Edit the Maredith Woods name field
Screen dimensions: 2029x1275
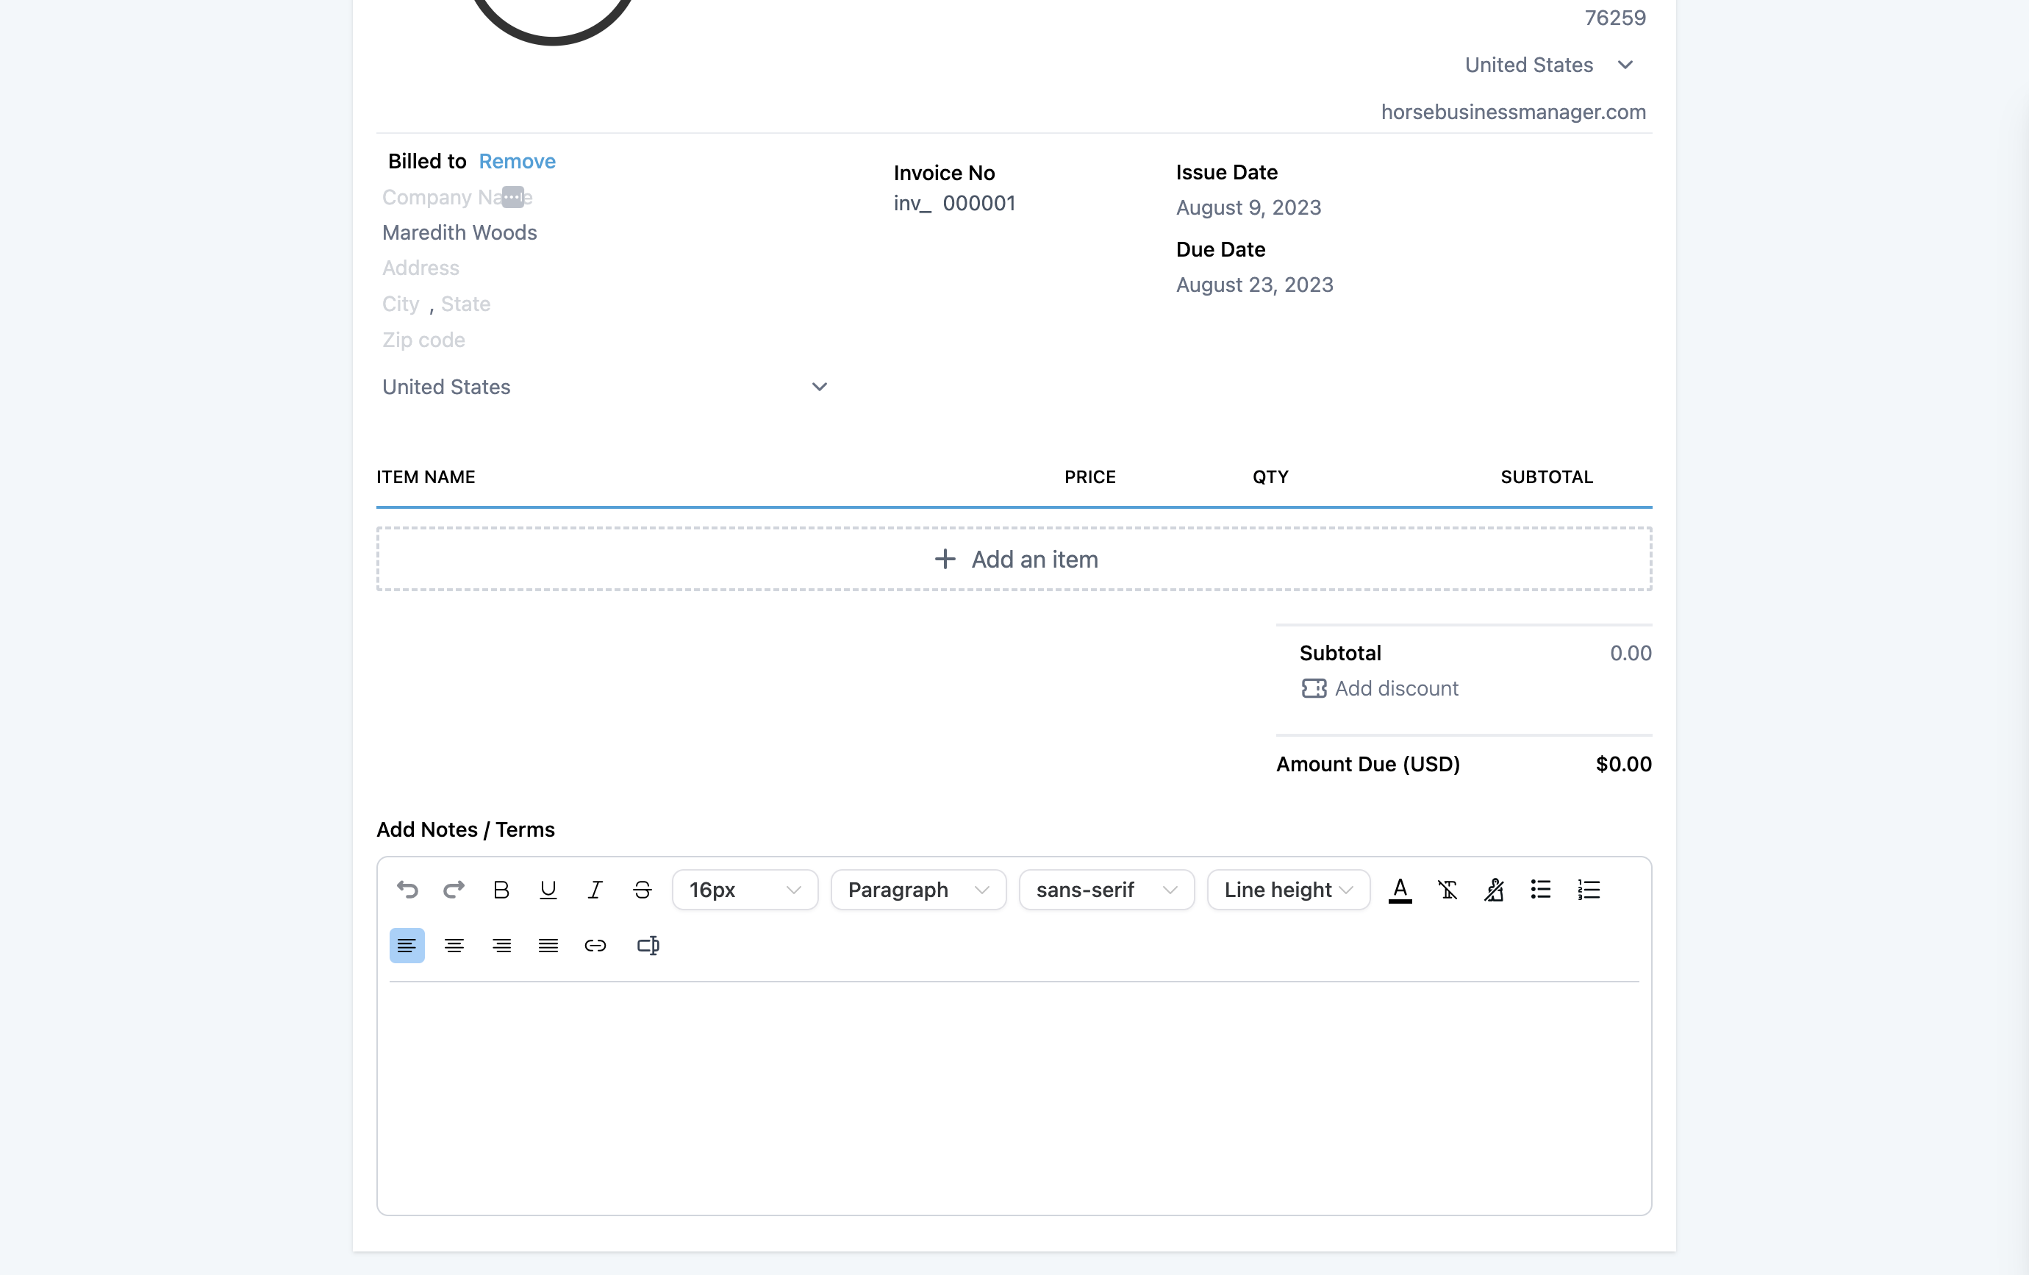(460, 232)
